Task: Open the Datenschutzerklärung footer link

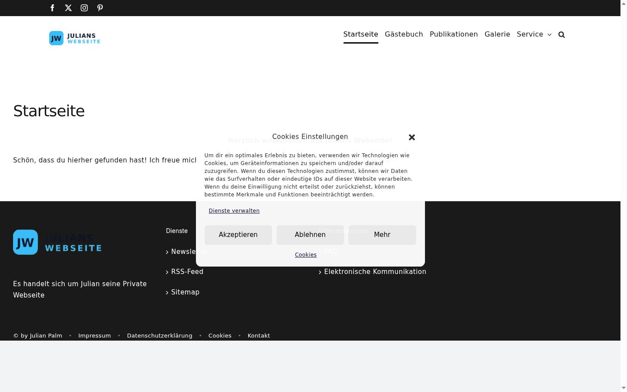Action: click(159, 336)
